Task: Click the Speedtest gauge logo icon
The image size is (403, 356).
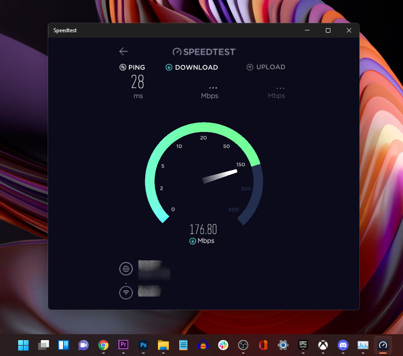Action: [x=177, y=52]
